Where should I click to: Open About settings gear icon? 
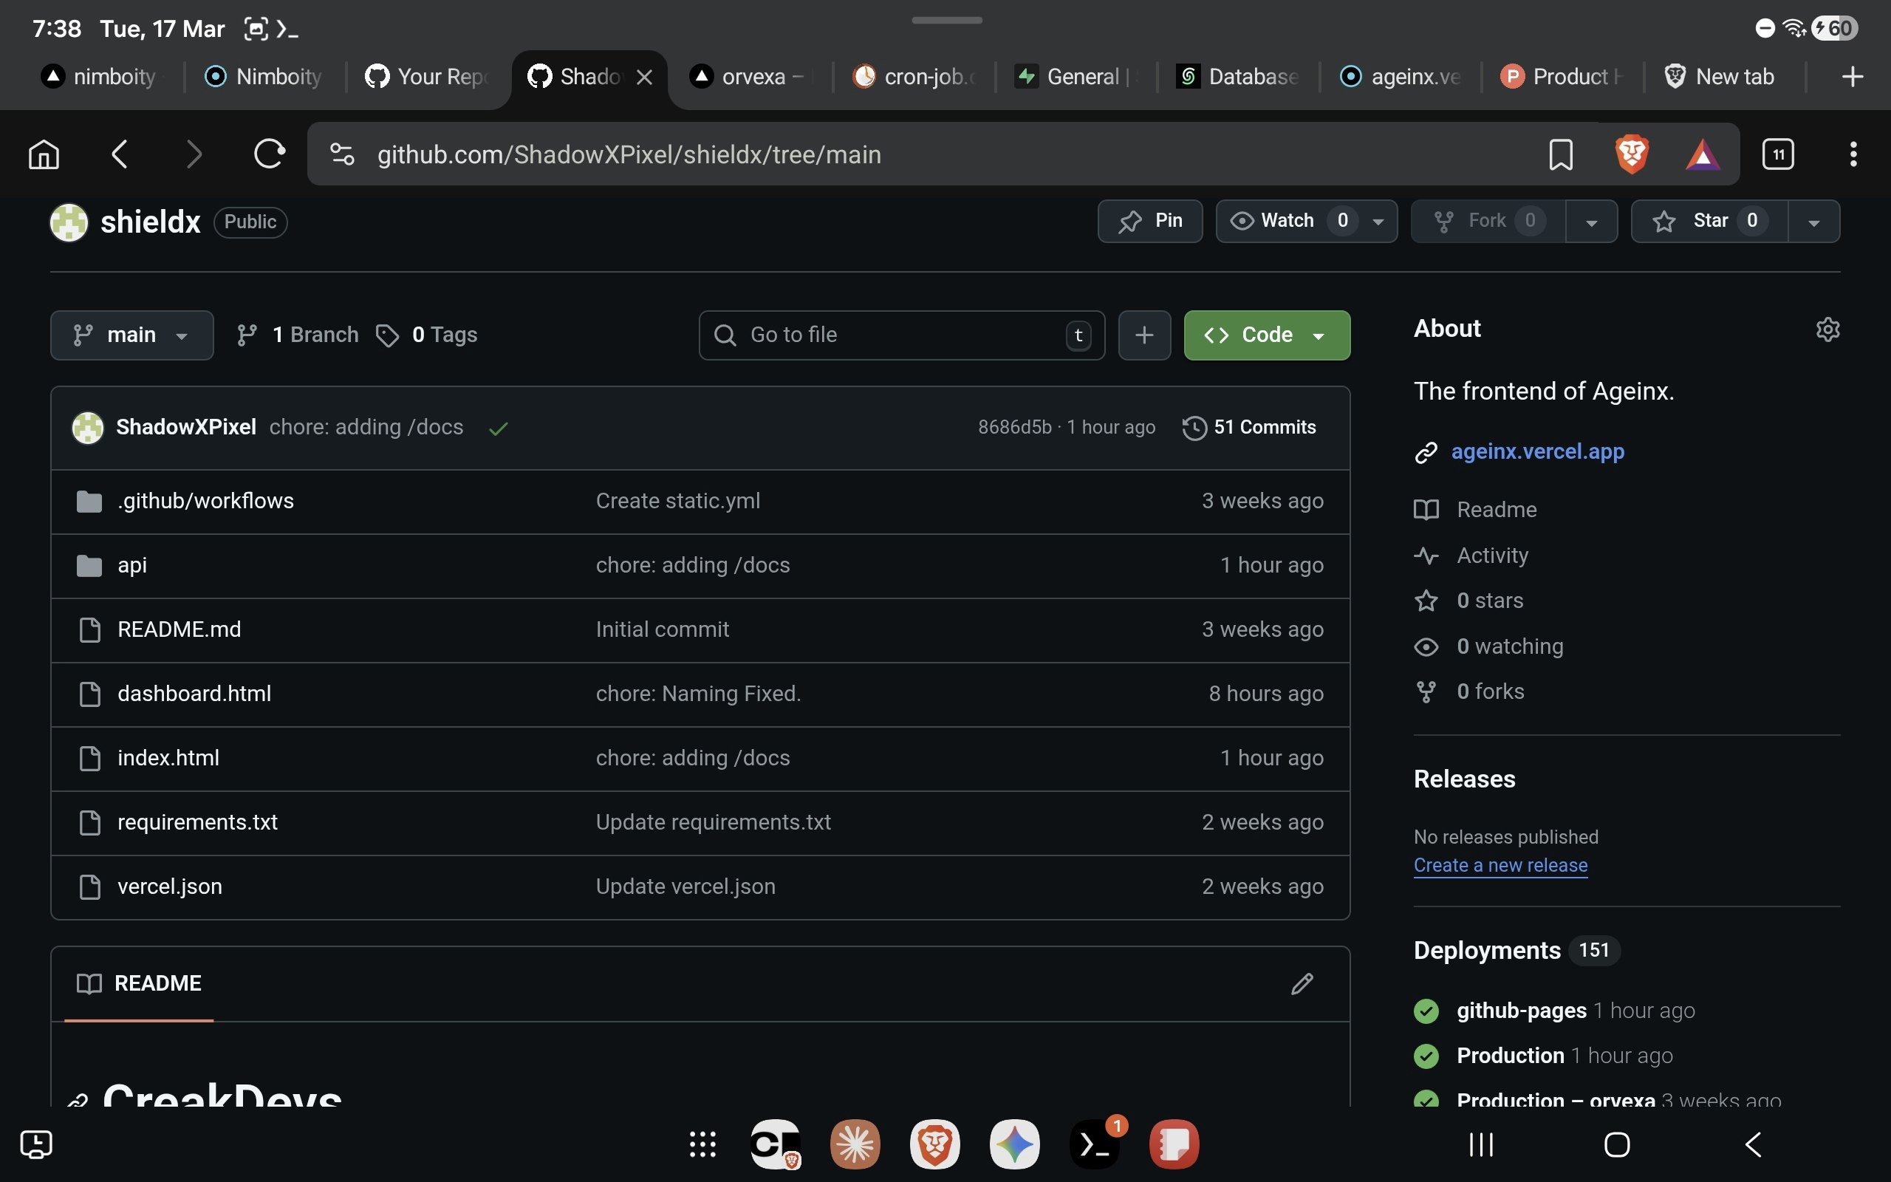click(x=1827, y=329)
